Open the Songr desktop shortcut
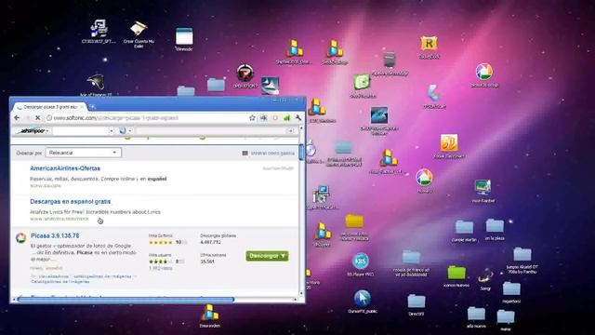The height and width of the screenshot is (335, 595). click(485, 279)
